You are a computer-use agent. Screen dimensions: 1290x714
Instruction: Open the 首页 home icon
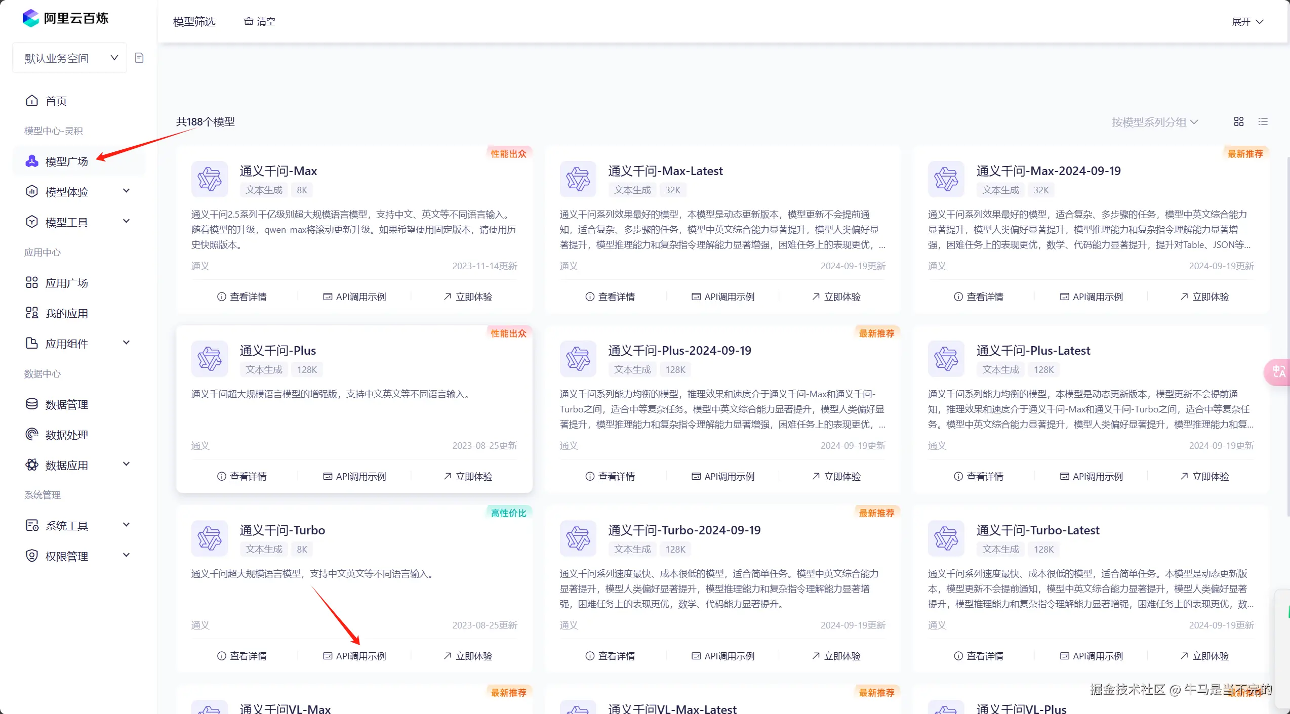click(32, 101)
